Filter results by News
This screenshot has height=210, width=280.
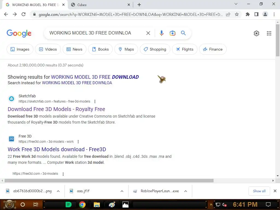(x=74, y=49)
